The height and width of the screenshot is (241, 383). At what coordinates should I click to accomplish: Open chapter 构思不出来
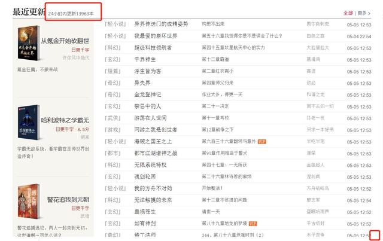point(213,24)
